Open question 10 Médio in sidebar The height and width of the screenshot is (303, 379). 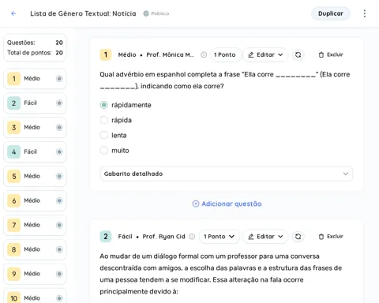pyautogui.click(x=35, y=297)
